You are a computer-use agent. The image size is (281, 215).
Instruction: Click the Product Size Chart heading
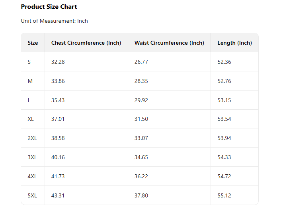click(49, 7)
